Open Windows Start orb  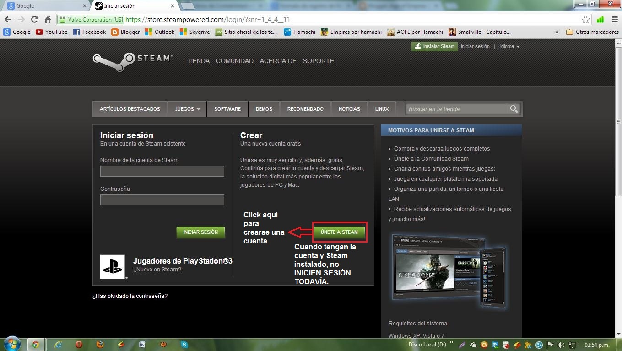pyautogui.click(x=12, y=344)
